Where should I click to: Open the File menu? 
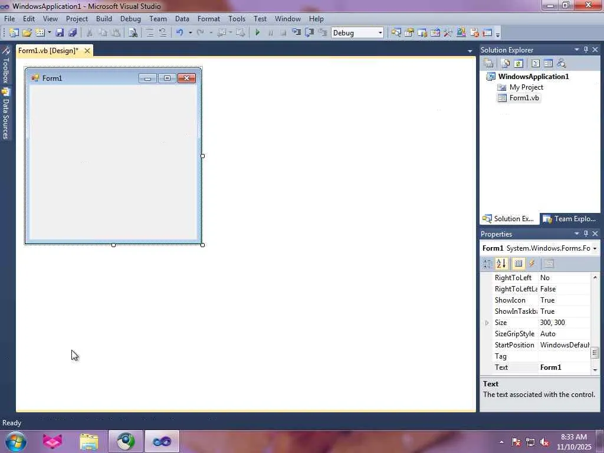click(x=9, y=19)
